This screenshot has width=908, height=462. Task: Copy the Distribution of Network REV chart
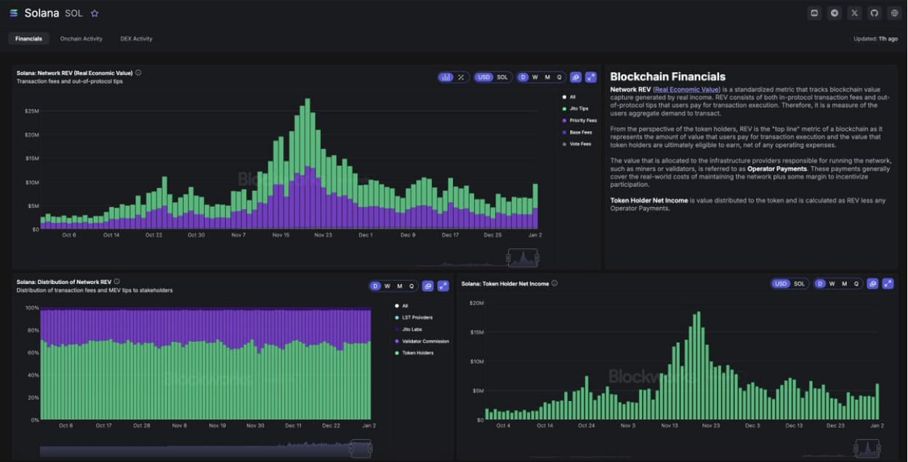pyautogui.click(x=427, y=286)
